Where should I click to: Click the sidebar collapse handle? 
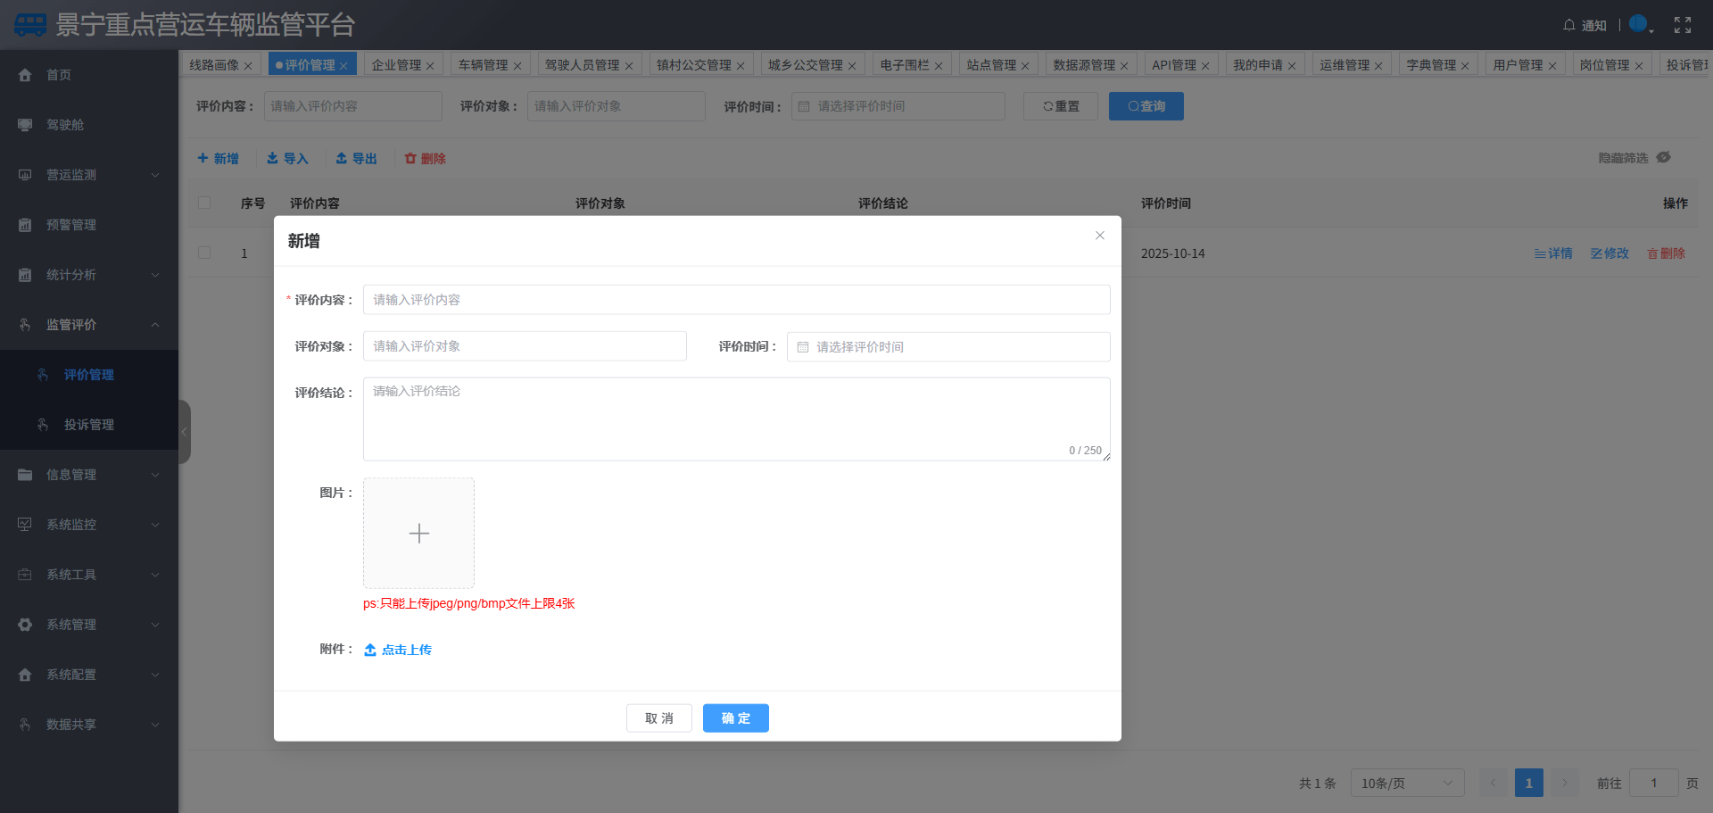pyautogui.click(x=185, y=432)
